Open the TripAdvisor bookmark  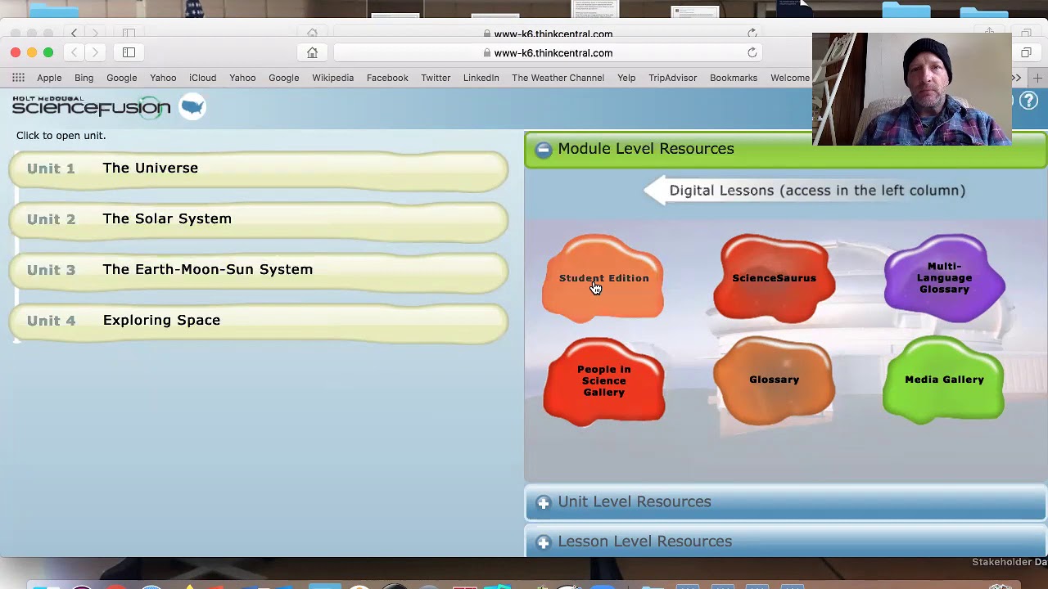click(672, 78)
